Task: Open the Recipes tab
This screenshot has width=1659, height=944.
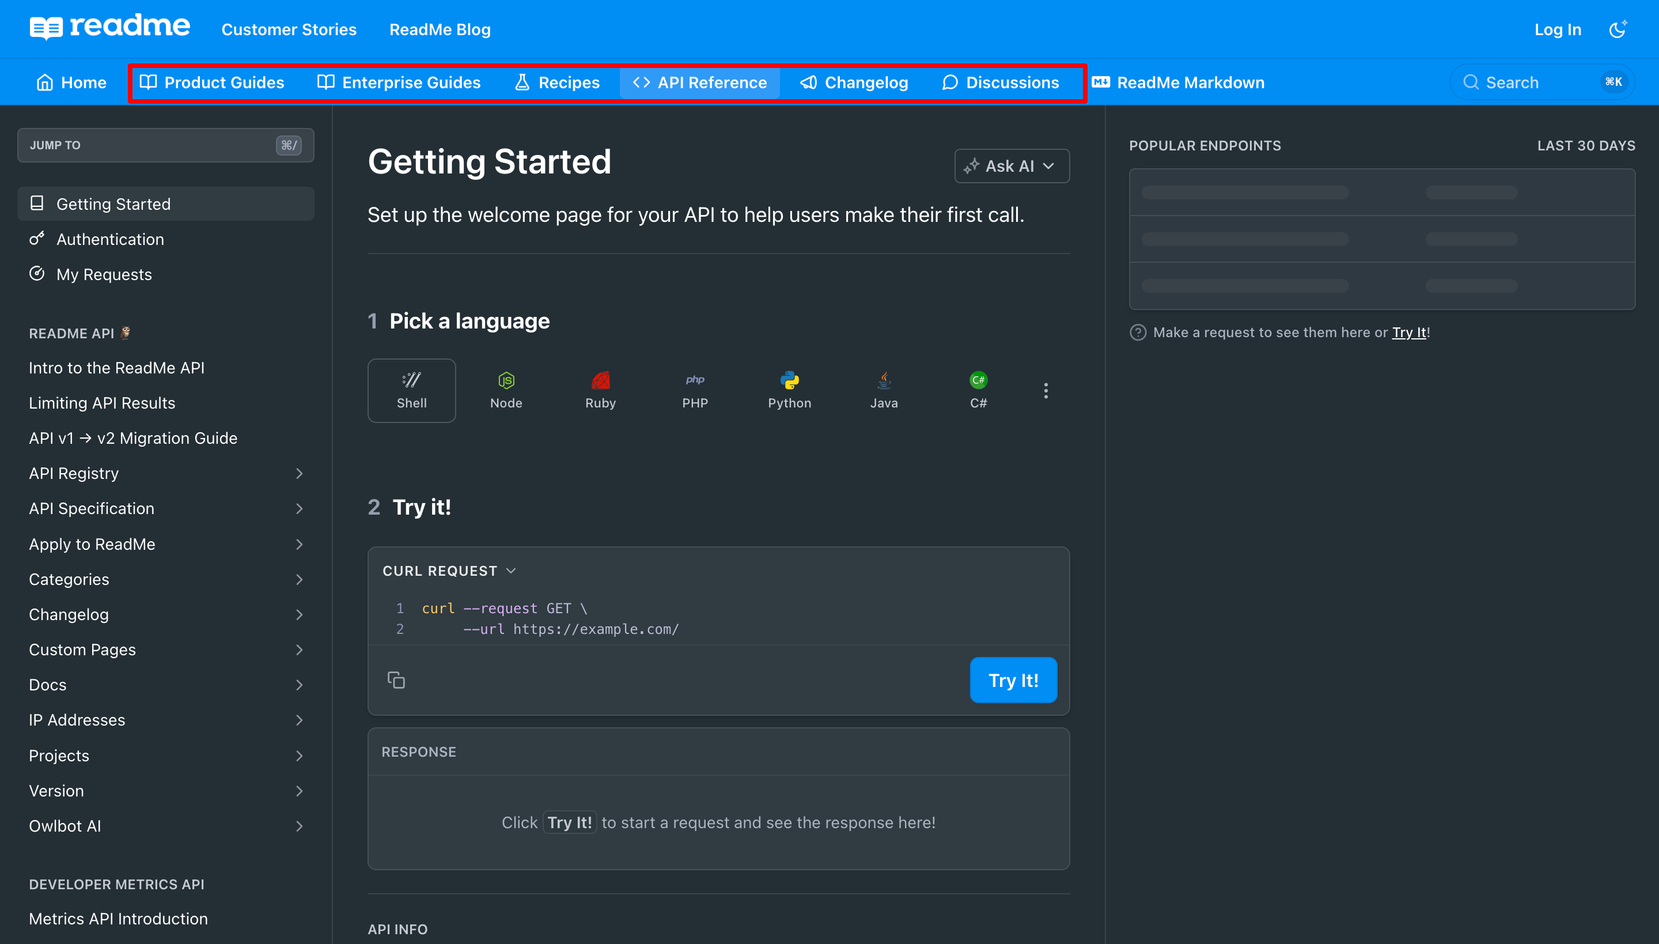Action: pos(558,82)
